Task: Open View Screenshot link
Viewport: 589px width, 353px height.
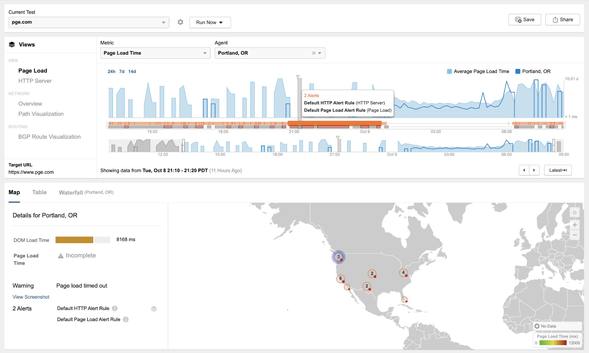Action: [31, 297]
